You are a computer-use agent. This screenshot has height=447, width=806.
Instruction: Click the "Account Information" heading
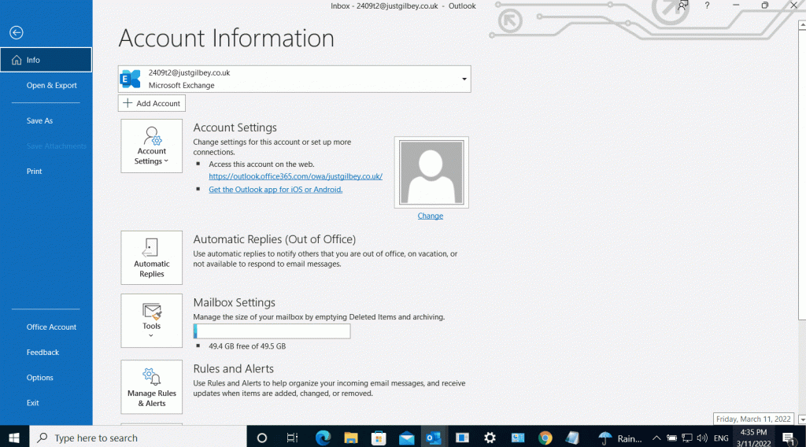[227, 38]
